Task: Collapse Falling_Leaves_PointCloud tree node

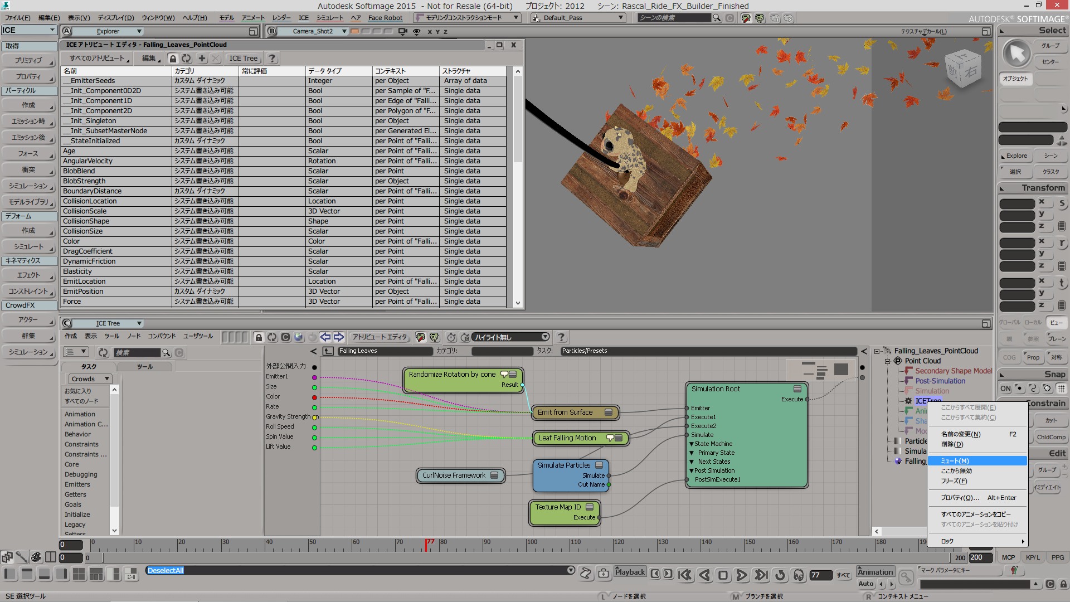Action: 877,351
